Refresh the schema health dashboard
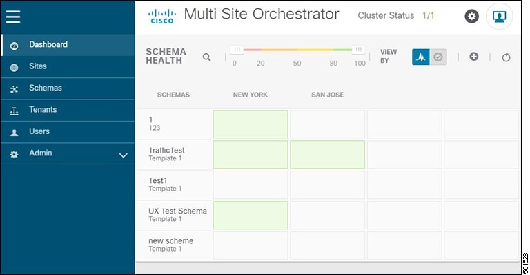 point(506,57)
